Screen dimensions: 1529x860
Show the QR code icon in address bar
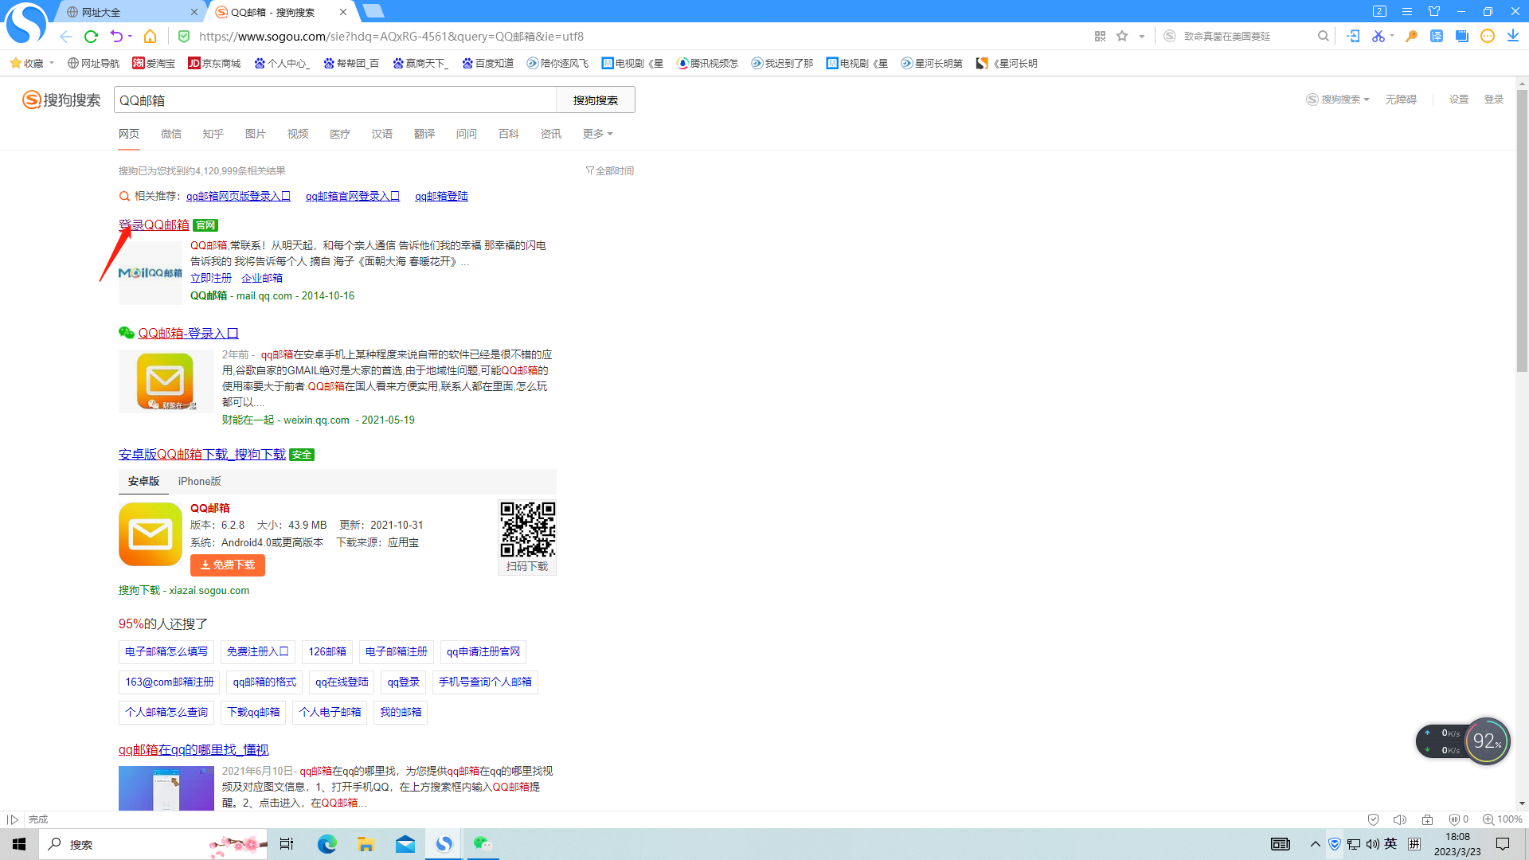pos(1100,36)
